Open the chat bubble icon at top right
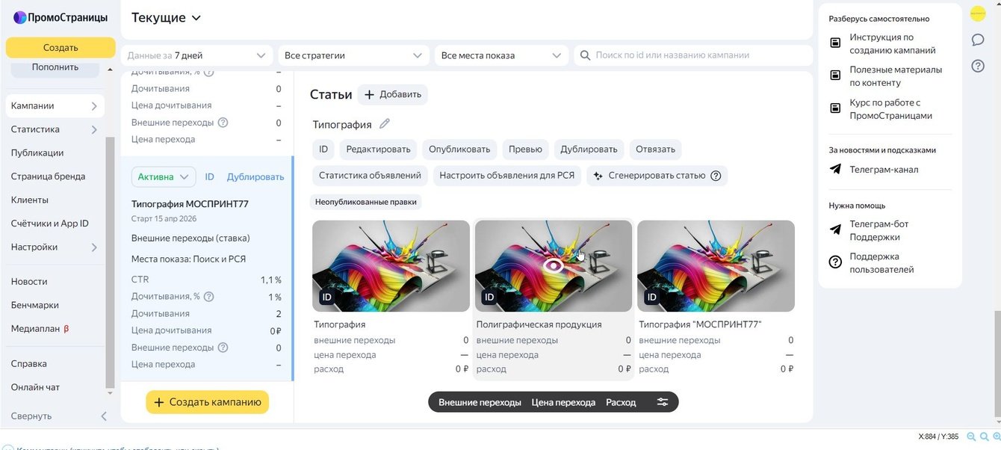 click(978, 40)
